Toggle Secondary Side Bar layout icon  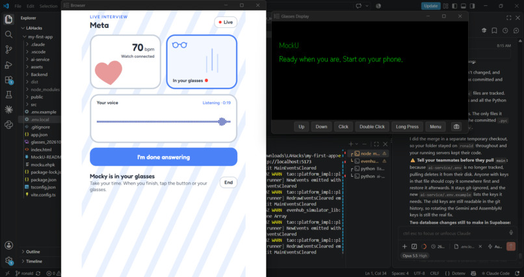(x=473, y=6)
